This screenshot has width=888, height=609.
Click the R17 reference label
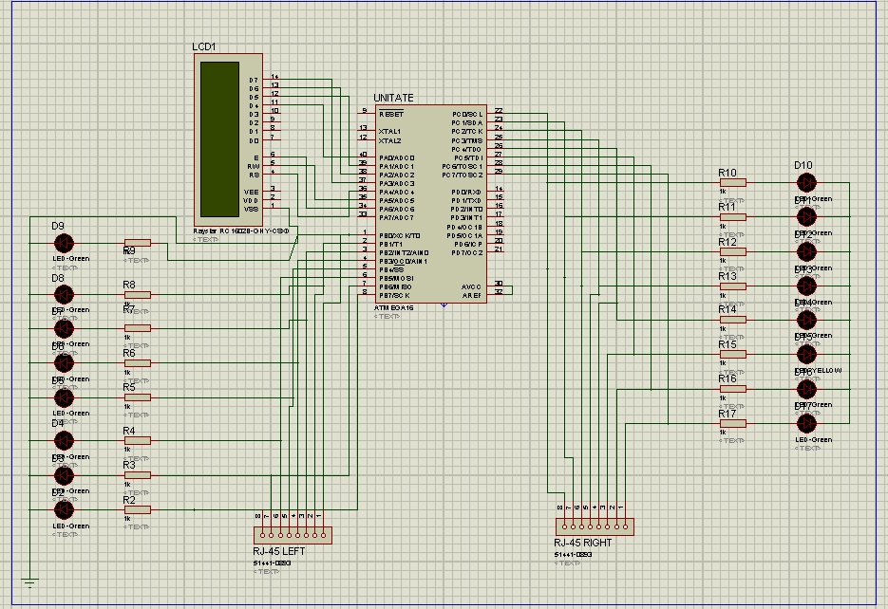727,414
